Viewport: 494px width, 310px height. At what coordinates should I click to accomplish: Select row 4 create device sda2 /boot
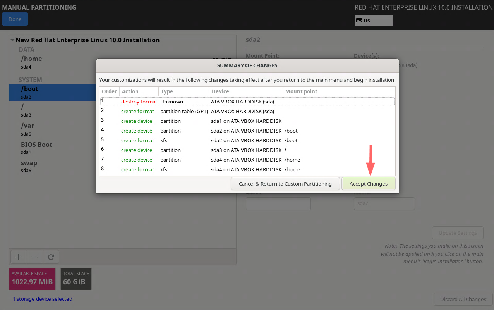pyautogui.click(x=247, y=131)
